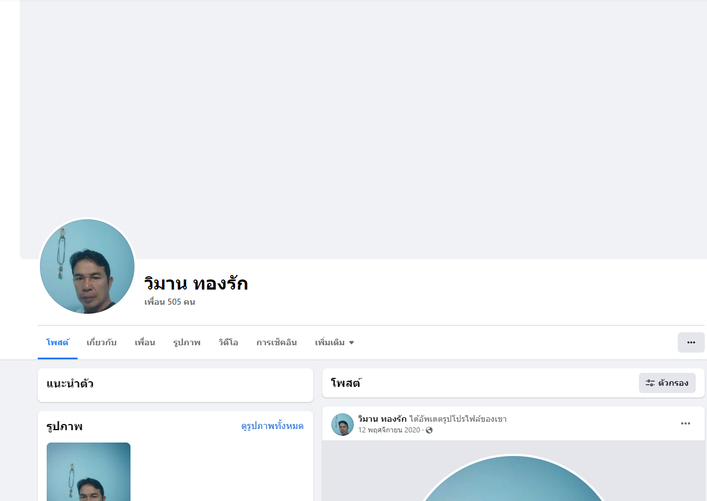Open post date 12 พฤศจิกายน 2020
The width and height of the screenshot is (707, 501).
(389, 430)
